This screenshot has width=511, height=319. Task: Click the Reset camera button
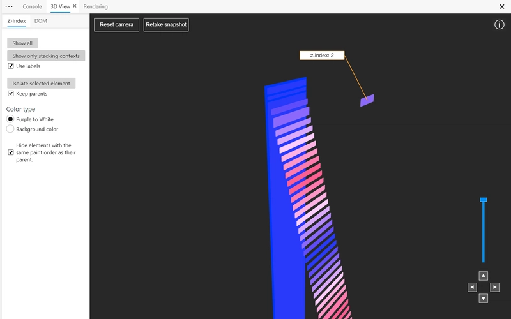coord(116,25)
